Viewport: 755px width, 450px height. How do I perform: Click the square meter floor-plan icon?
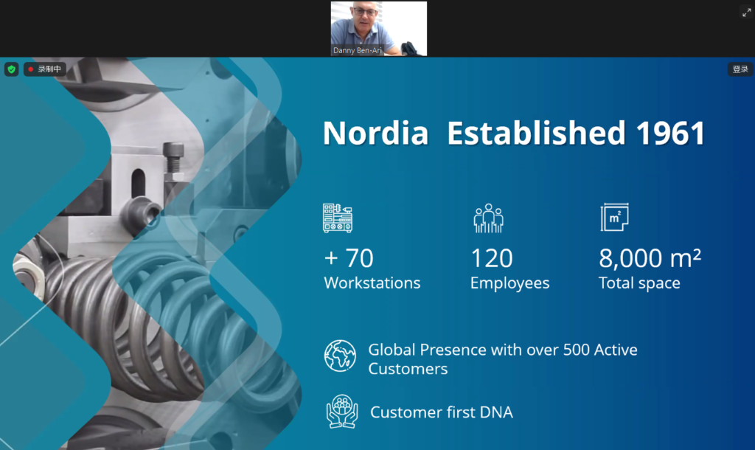point(614,218)
